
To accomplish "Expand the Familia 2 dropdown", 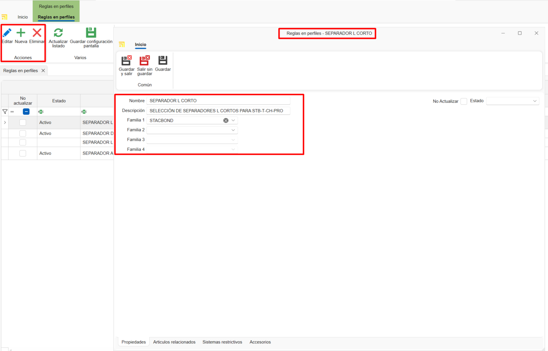I will (x=233, y=130).
